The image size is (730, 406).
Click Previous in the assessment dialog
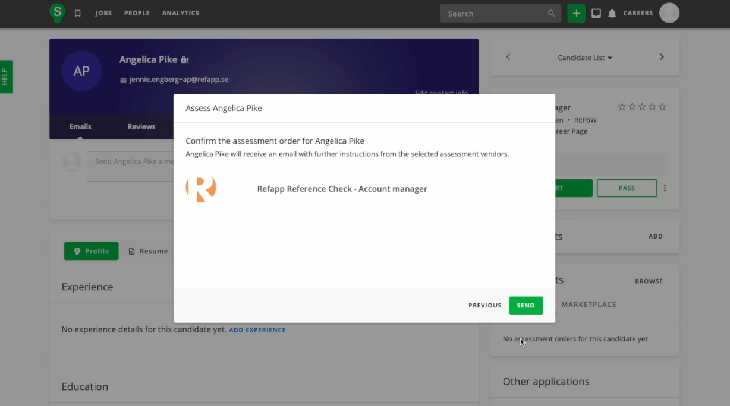click(484, 305)
